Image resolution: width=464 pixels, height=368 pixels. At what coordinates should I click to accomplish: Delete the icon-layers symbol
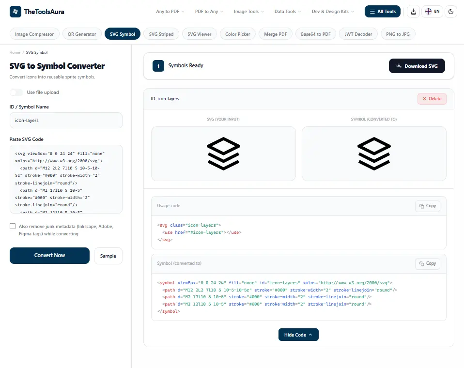(x=432, y=99)
